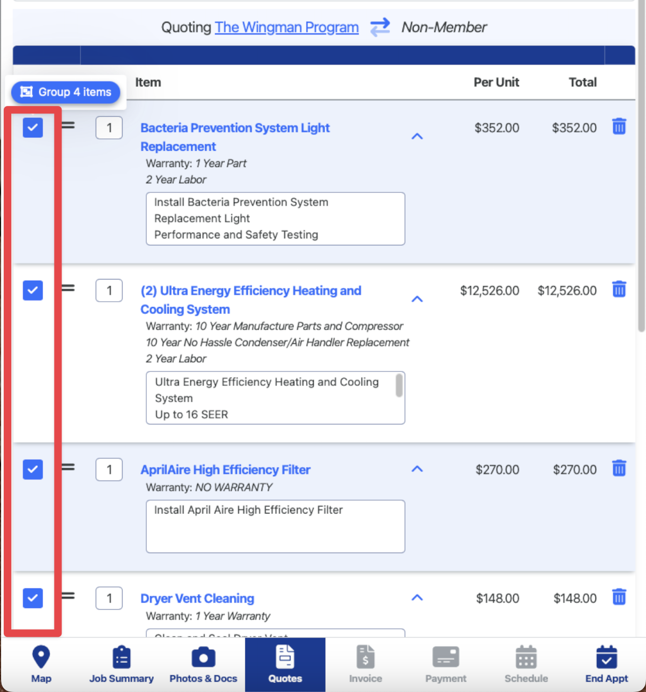Image resolution: width=646 pixels, height=692 pixels.
Task: Click the $148.00 per unit price
Action: (x=497, y=598)
